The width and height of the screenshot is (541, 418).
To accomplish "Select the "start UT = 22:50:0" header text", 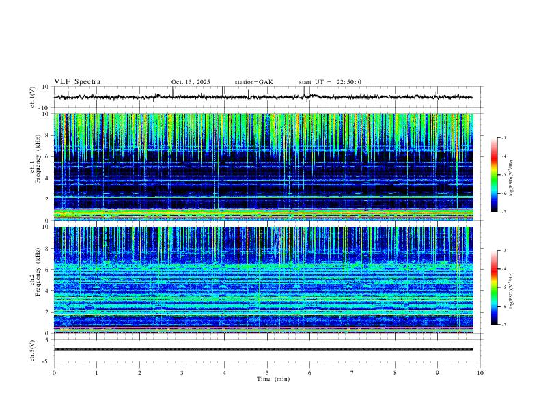I will [x=330, y=82].
